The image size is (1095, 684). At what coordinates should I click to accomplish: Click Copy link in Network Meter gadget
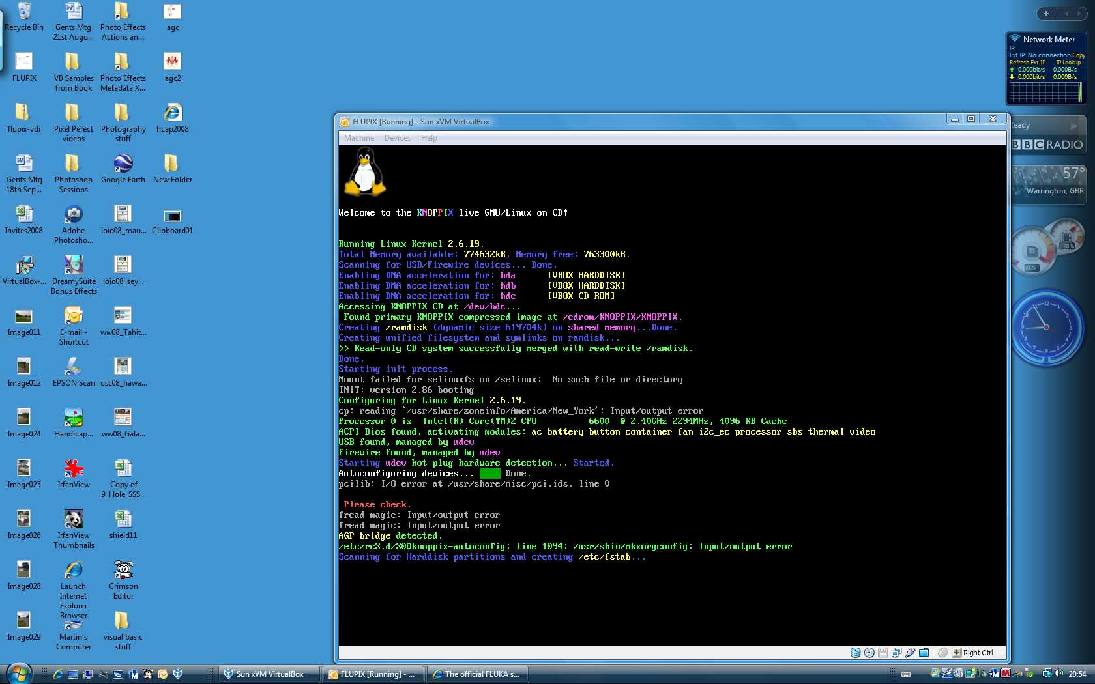coord(1079,55)
